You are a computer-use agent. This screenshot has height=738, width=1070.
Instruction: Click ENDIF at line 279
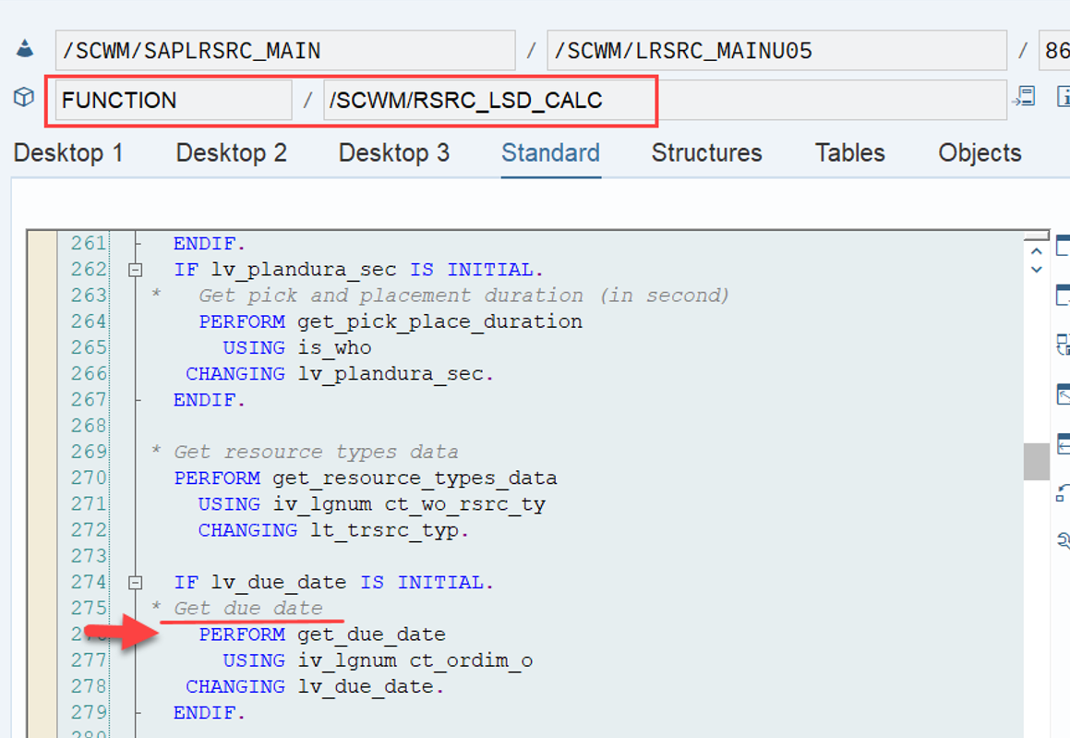point(210,713)
